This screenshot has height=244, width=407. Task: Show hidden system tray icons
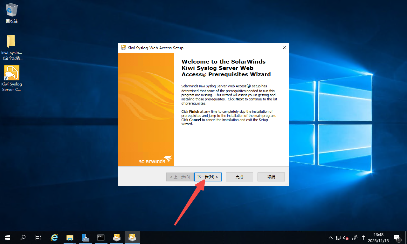pyautogui.click(x=331, y=238)
